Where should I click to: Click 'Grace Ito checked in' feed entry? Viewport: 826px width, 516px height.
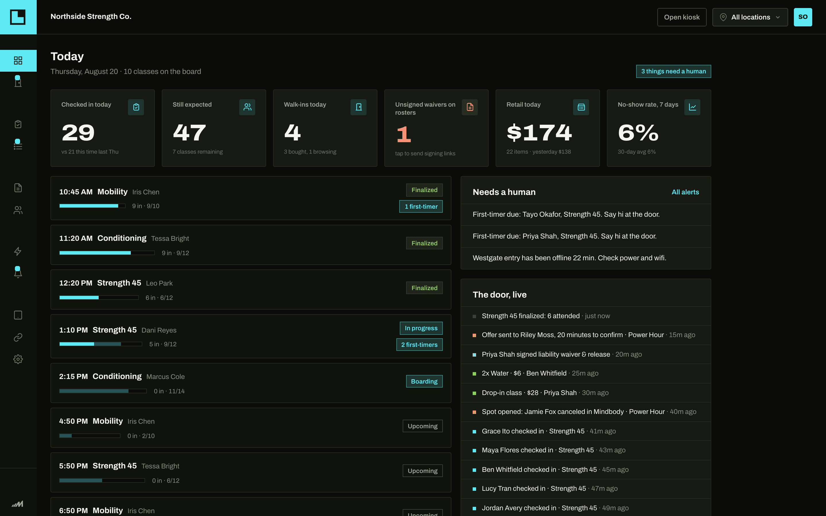[x=586, y=431]
